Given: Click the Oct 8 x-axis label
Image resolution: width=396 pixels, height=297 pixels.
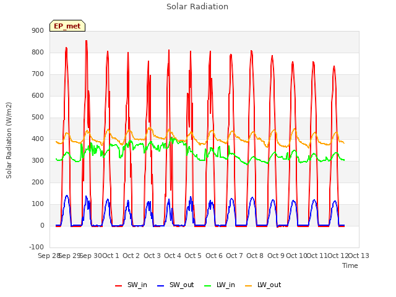Looking at the screenshot, I should pyautogui.click(x=255, y=256).
